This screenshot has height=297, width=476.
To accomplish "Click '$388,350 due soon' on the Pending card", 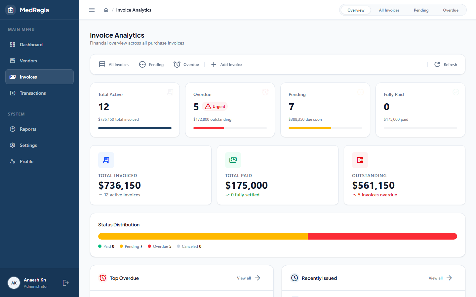I will (x=305, y=119).
